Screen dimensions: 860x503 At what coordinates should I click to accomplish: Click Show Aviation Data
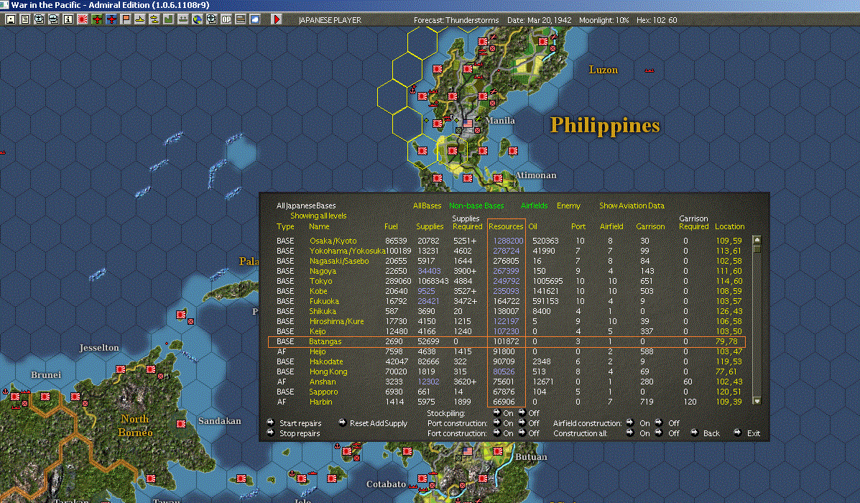[x=632, y=206]
